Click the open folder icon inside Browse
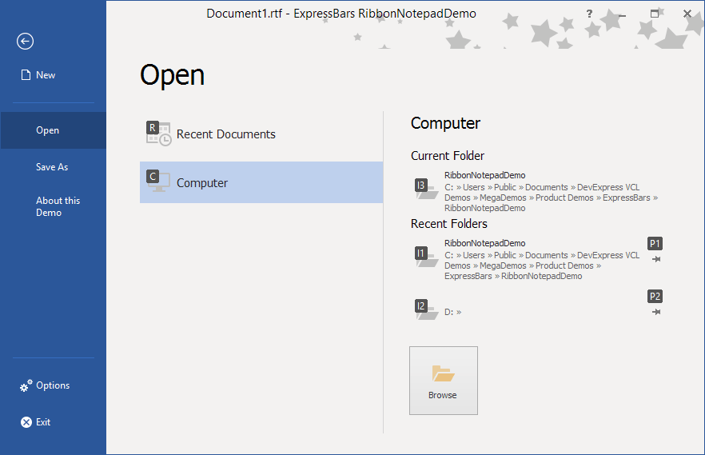The width and height of the screenshot is (705, 455). coord(443,373)
